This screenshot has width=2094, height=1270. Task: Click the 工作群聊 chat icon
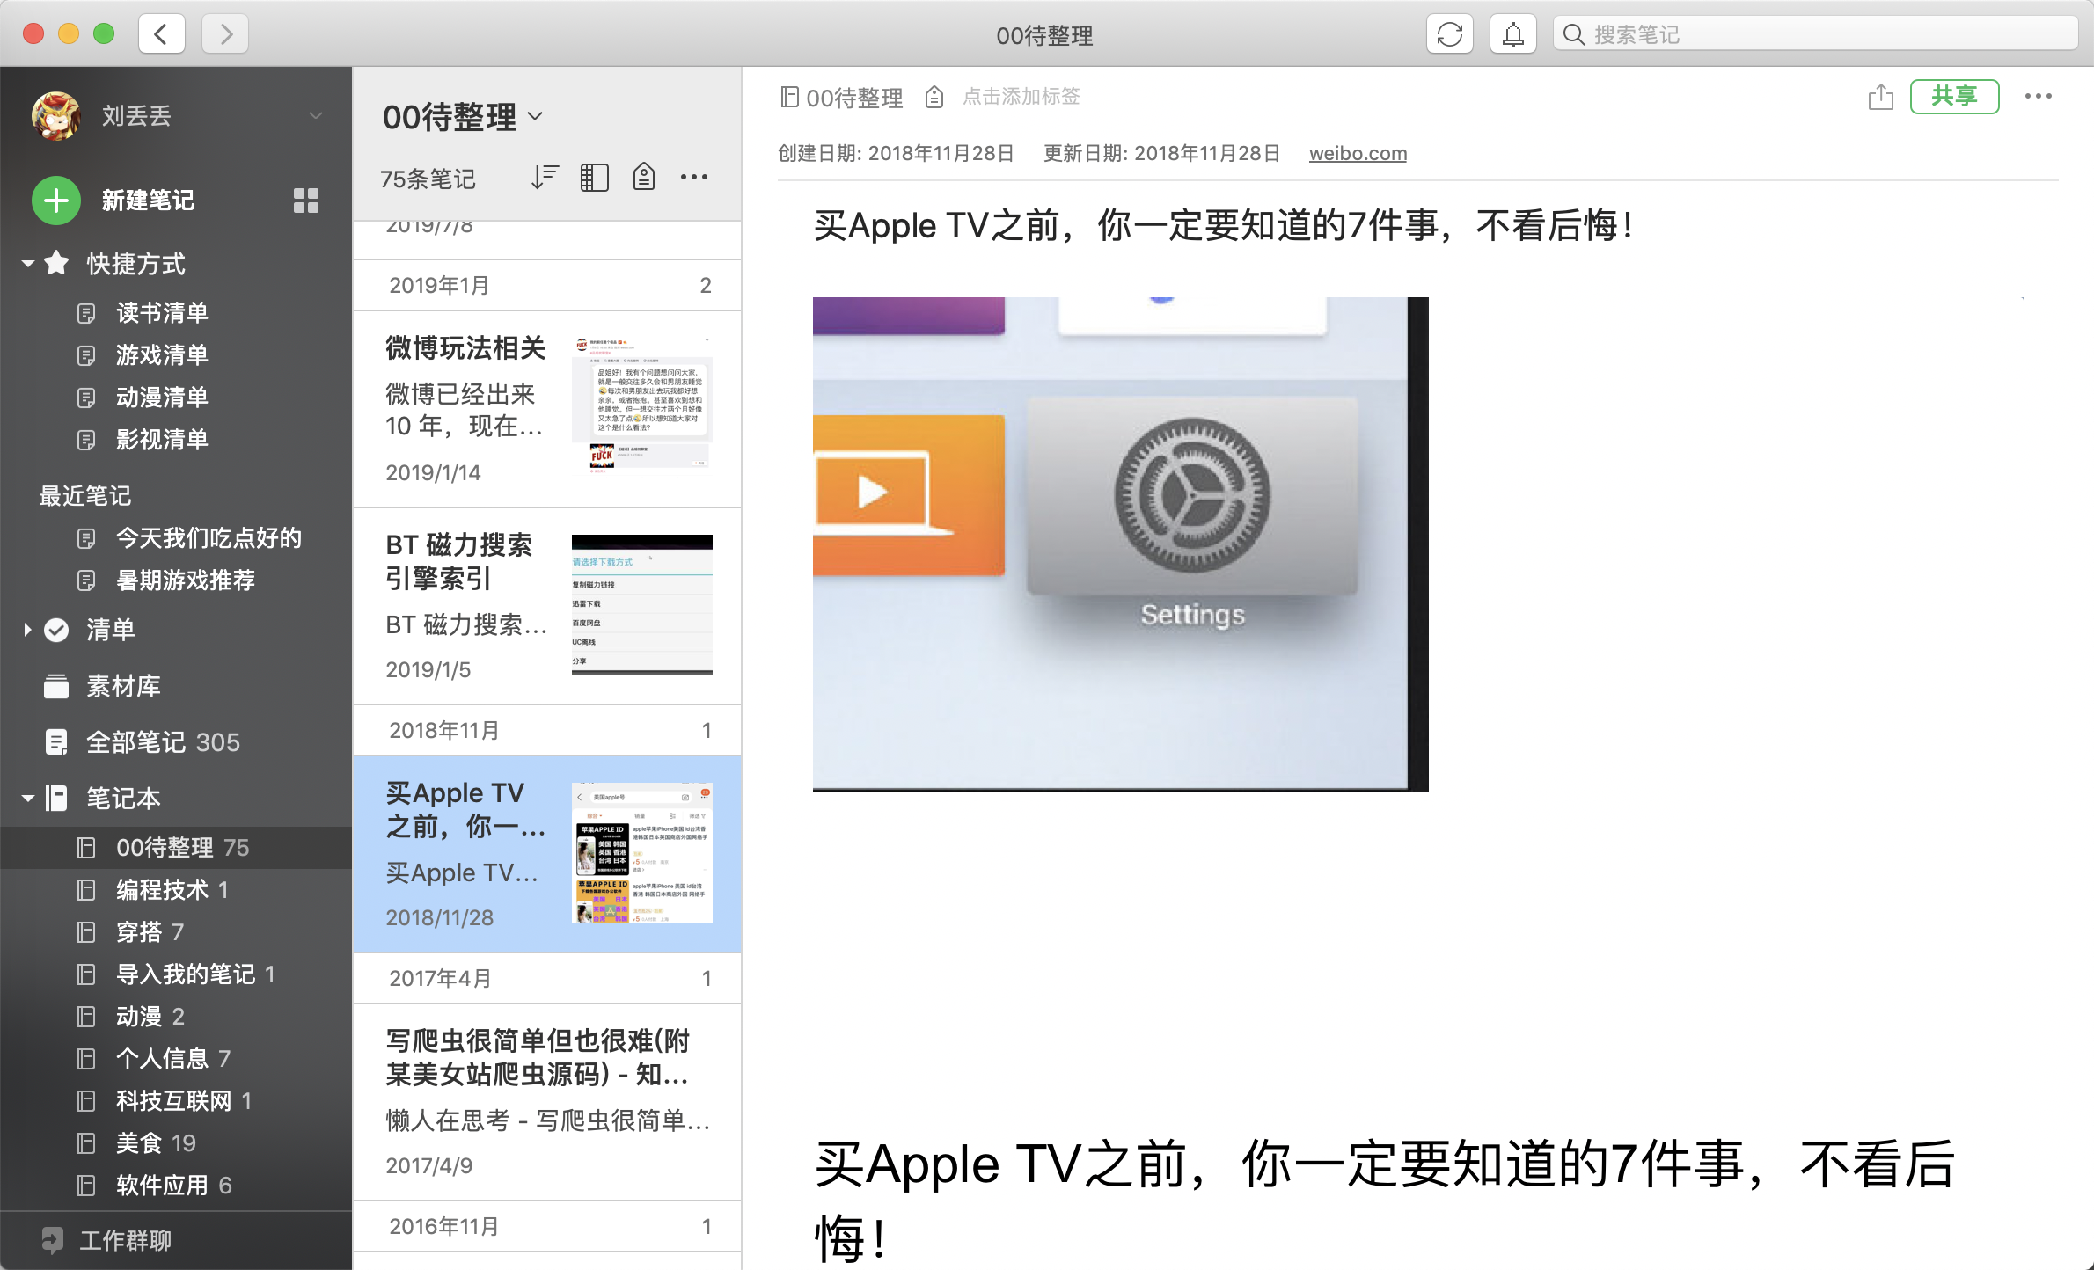[52, 1240]
